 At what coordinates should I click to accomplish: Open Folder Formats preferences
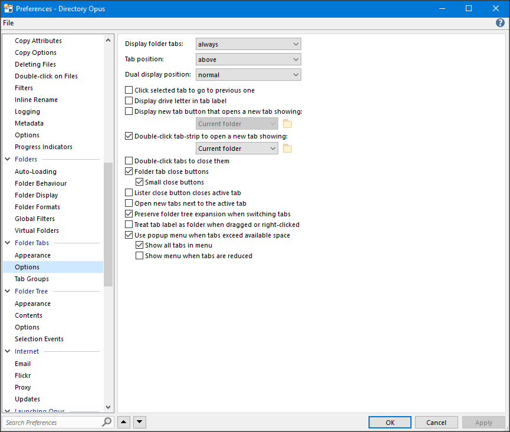tap(37, 207)
